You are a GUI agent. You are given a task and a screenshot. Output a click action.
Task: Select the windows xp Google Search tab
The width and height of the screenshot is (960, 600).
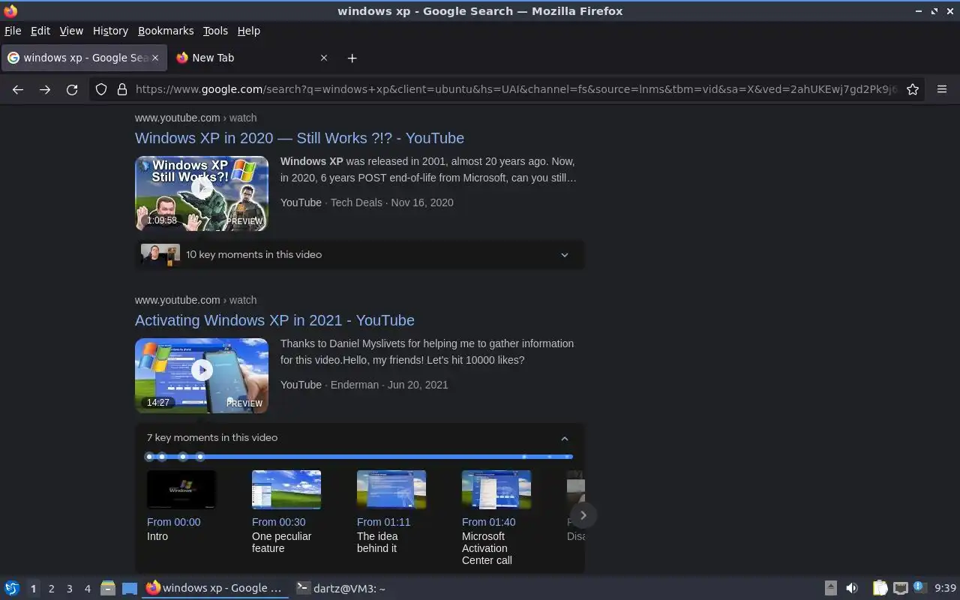tap(82, 58)
